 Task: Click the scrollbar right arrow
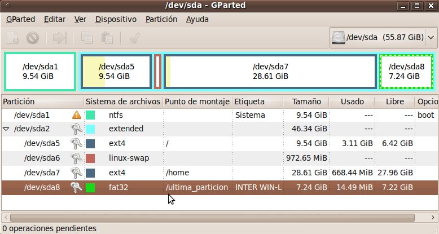coord(433,218)
